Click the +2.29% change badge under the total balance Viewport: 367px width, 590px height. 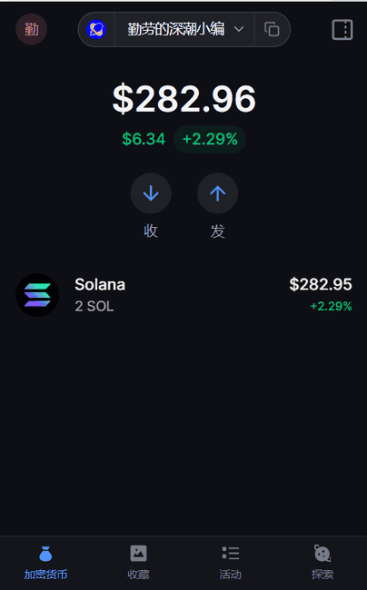[210, 139]
